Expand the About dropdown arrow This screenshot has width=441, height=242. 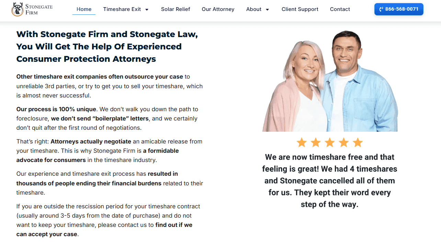click(268, 10)
